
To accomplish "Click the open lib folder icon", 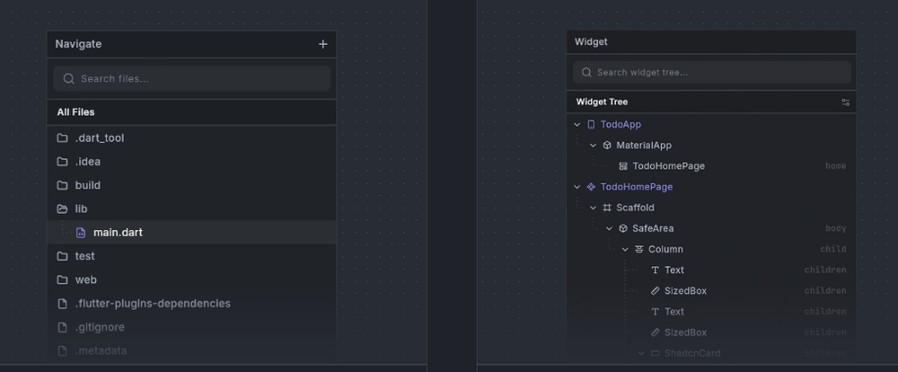I will pos(63,208).
